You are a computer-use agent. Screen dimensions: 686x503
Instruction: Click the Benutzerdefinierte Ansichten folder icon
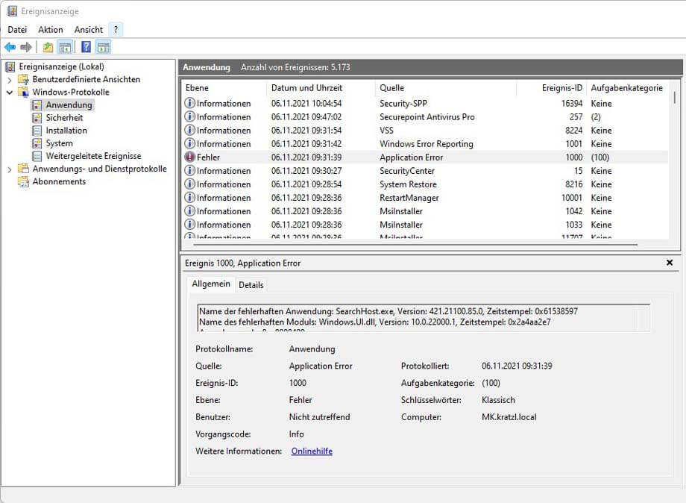coord(23,79)
